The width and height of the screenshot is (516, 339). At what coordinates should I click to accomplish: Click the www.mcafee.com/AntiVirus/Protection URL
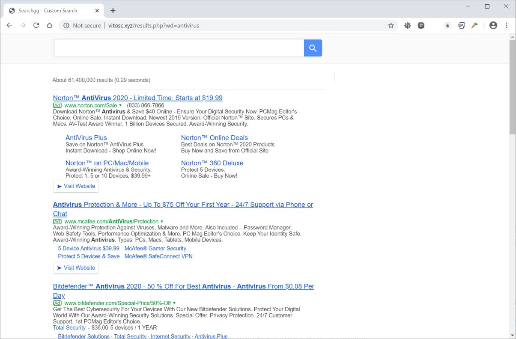[111, 221]
